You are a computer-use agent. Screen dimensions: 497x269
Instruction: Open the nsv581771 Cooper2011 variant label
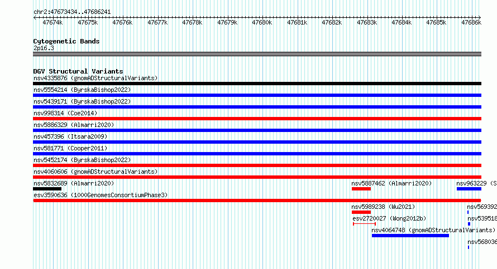tap(70, 148)
